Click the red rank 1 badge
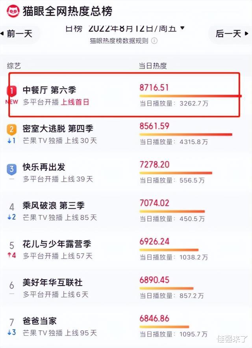 (11, 91)
